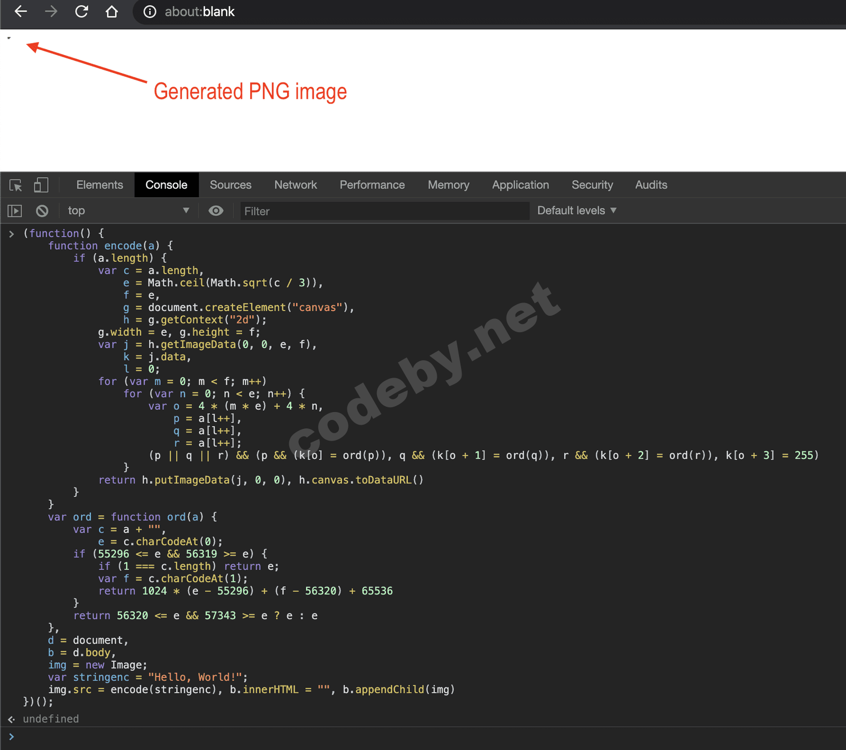Select the Console tab
The image size is (846, 750).
pyautogui.click(x=167, y=185)
